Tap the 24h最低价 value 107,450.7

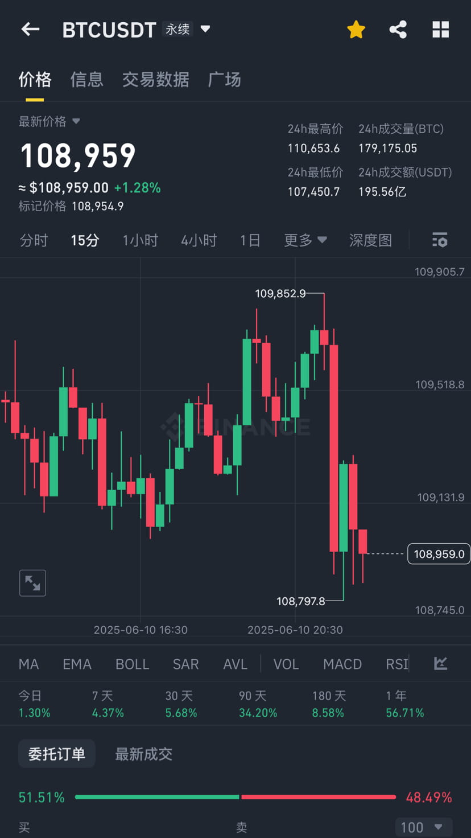pos(313,192)
